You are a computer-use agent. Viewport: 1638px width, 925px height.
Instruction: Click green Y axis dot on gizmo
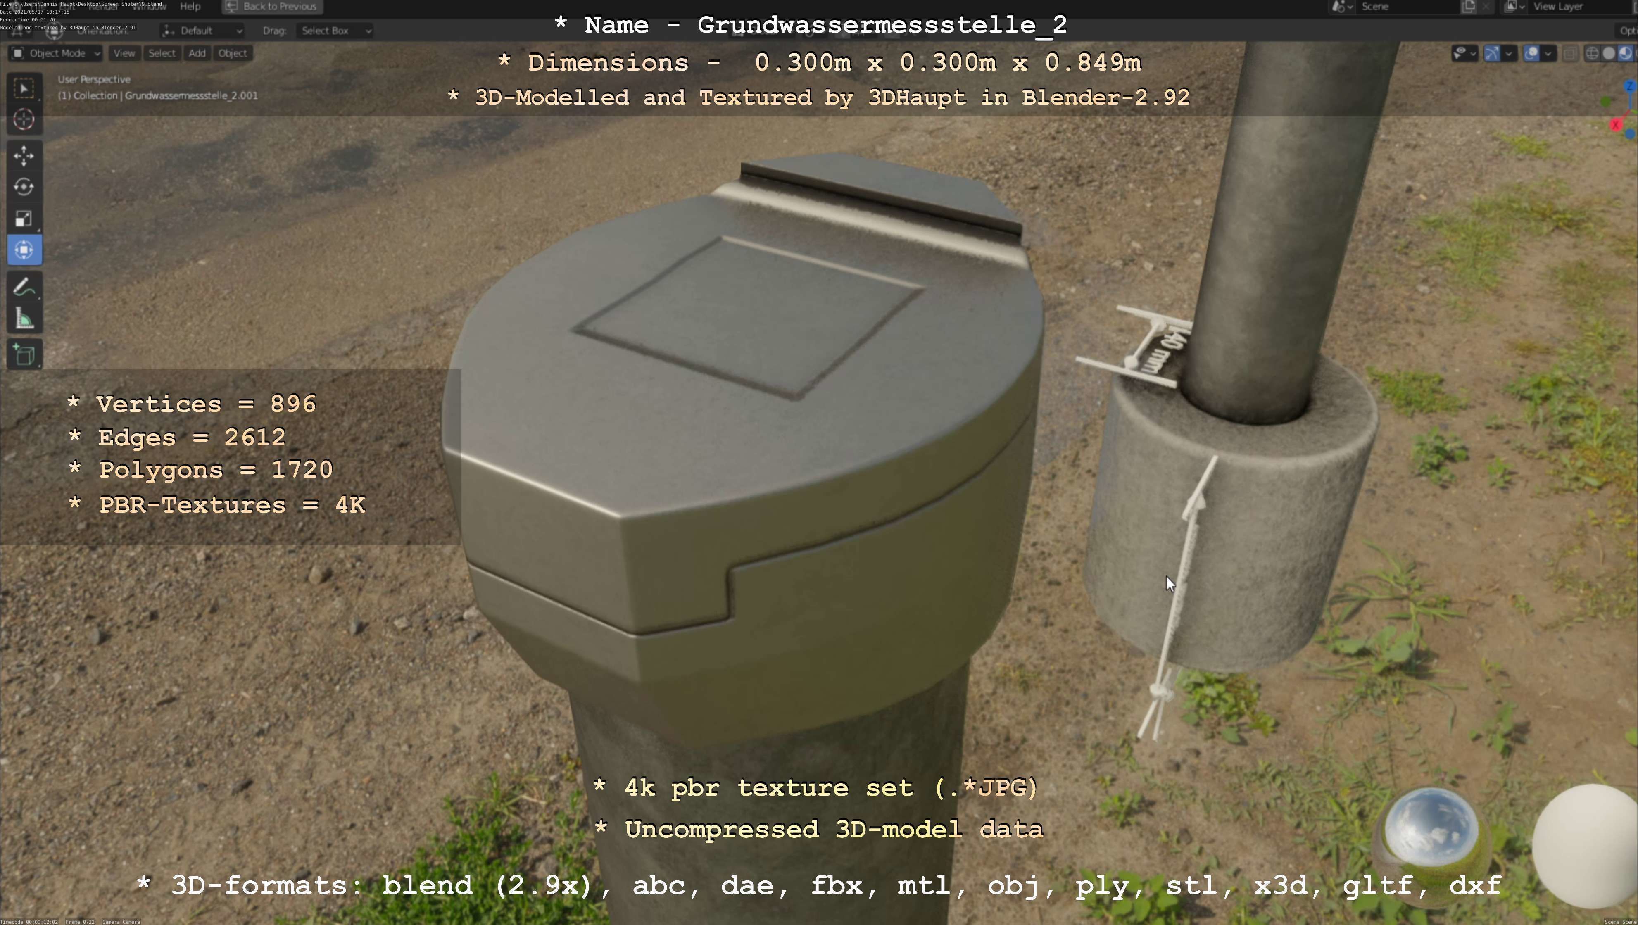tap(1606, 101)
